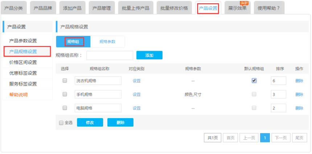The image size is (312, 154).
Task: Toggle the 全选 checkbox
Action: coord(61,123)
